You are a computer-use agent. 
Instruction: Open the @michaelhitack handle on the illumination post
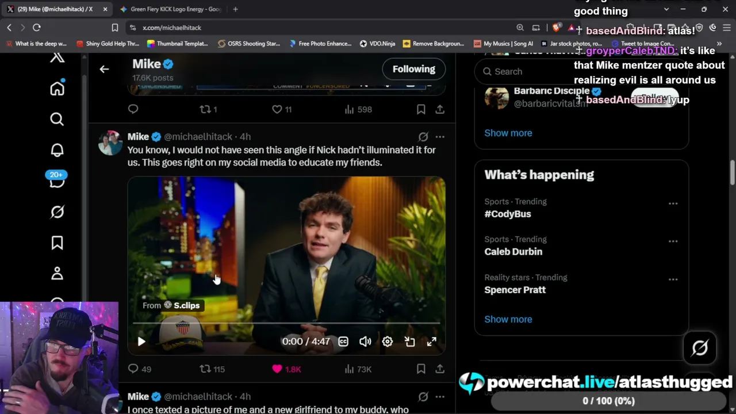click(198, 137)
